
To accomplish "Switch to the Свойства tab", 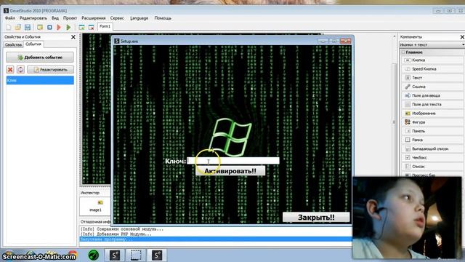I will coord(13,44).
